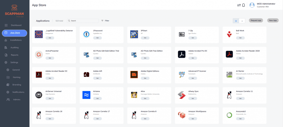Switch to grid view
Viewport: 283px width, 127px height.
click(x=236, y=21)
